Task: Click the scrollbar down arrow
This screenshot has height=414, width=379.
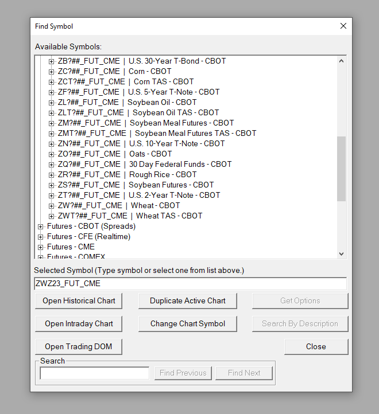Action: [x=342, y=254]
